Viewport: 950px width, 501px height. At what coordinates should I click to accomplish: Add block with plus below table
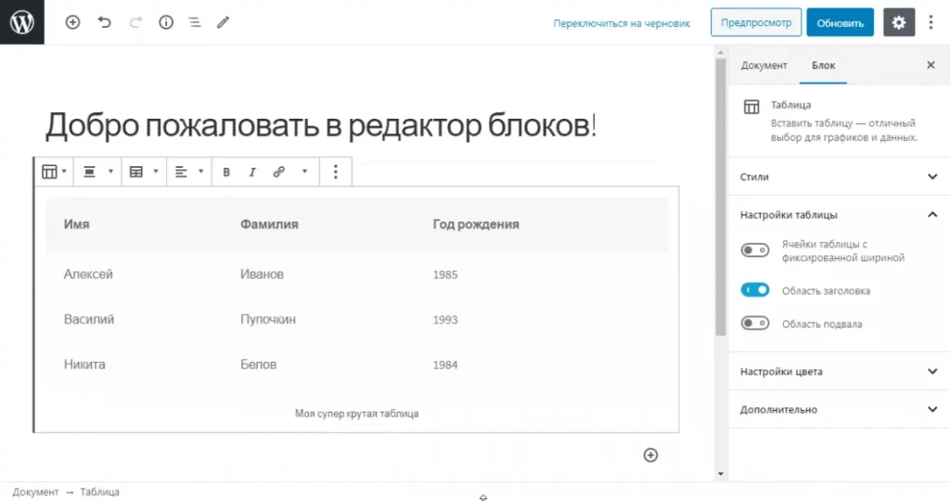(x=650, y=455)
